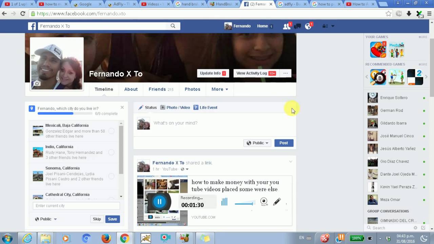Click the search magnifier in Facebook bar

[173, 26]
